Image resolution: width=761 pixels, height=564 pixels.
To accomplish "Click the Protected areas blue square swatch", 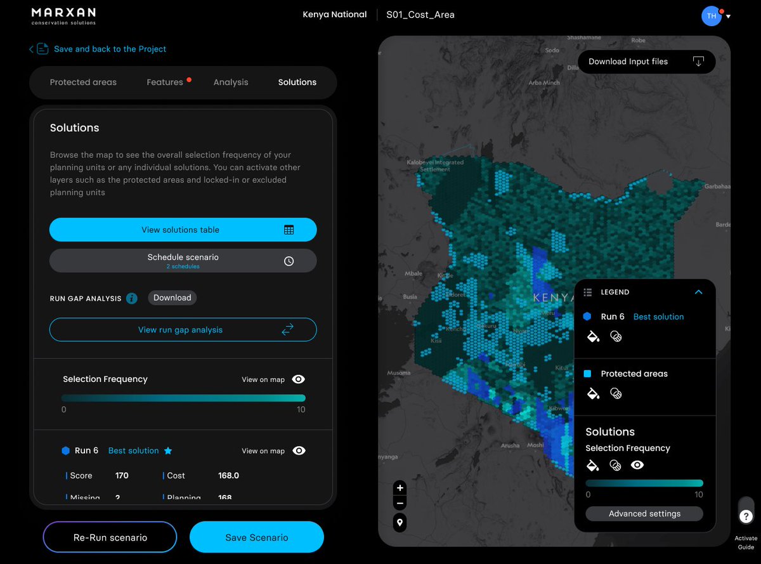I will tap(588, 374).
